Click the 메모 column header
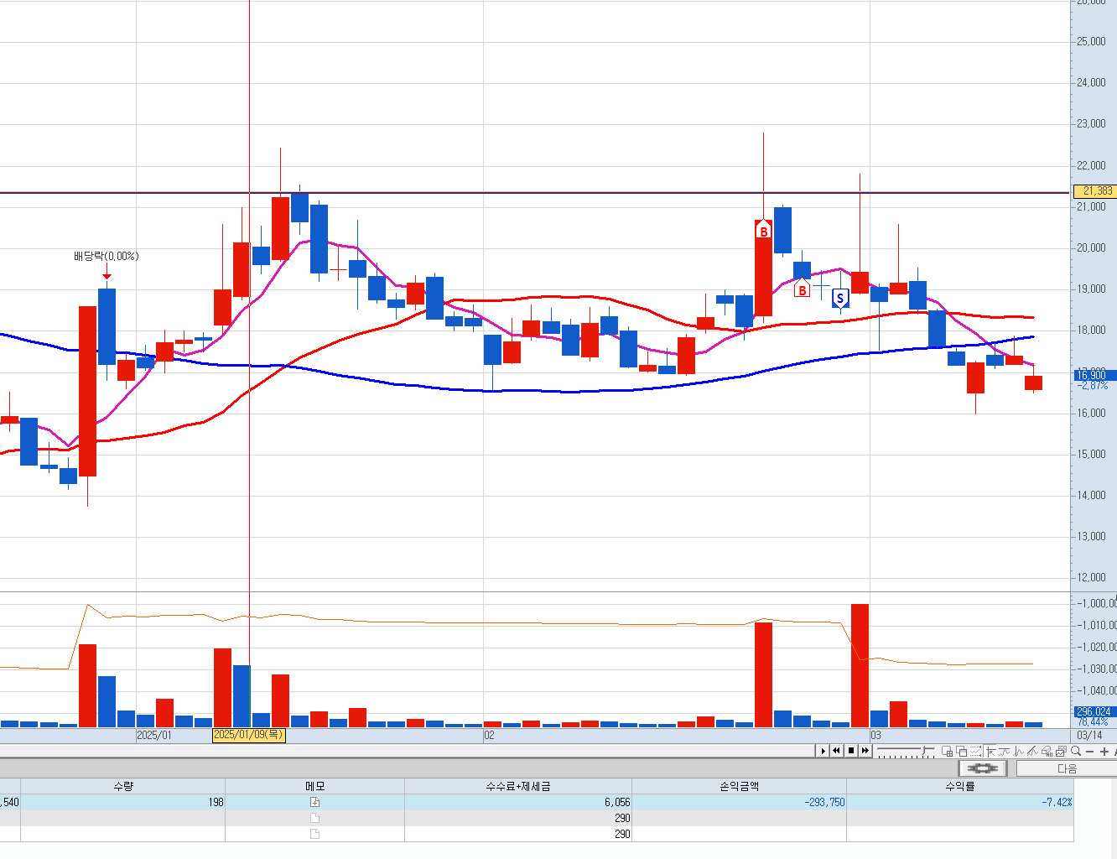 click(x=315, y=786)
